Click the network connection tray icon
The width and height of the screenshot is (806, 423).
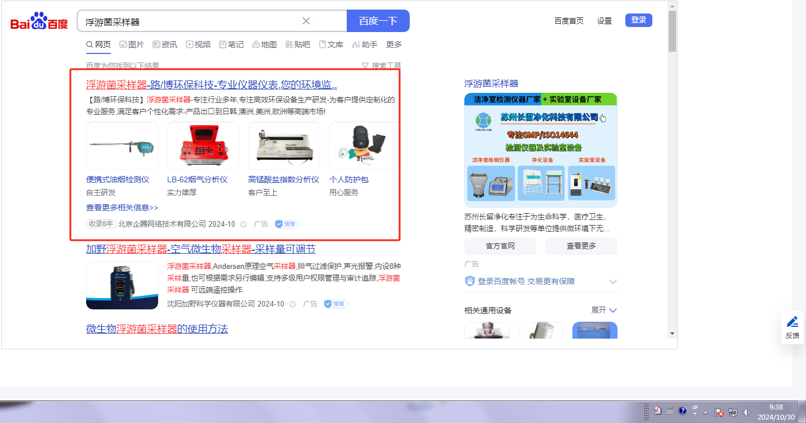click(733, 412)
